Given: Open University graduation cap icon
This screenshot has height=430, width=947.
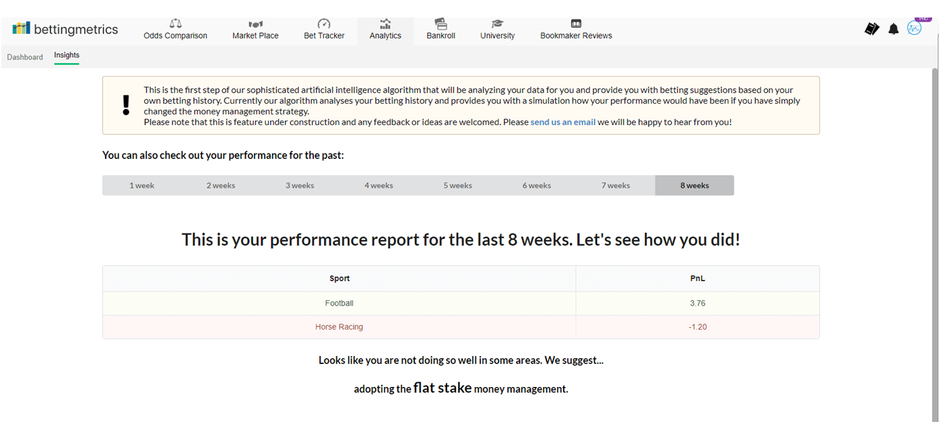Looking at the screenshot, I should point(497,24).
